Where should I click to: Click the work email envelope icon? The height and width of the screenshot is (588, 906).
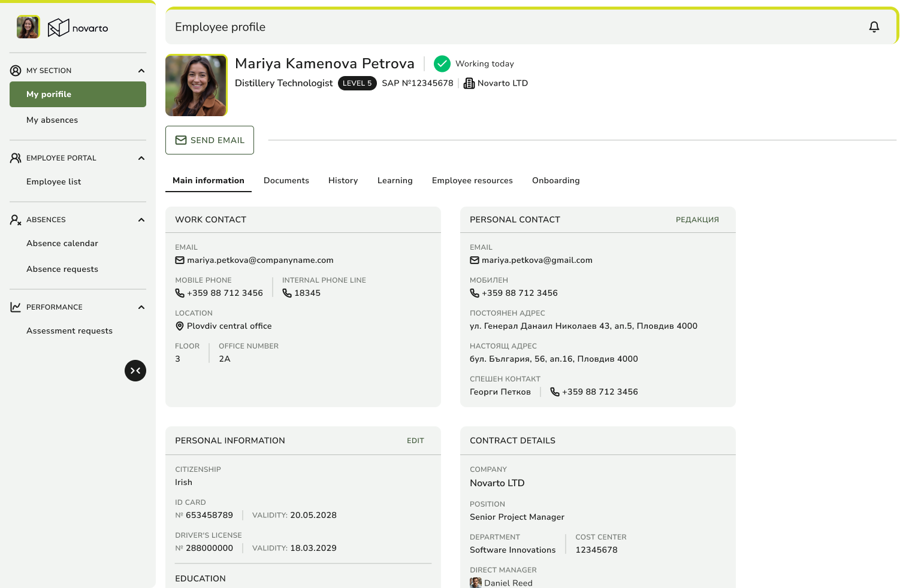pyautogui.click(x=180, y=260)
